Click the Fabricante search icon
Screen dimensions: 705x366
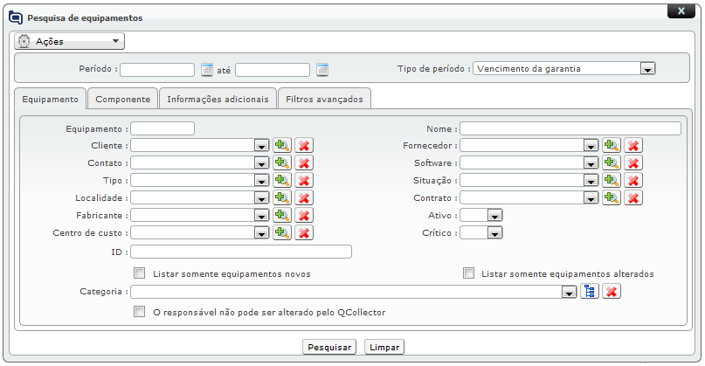coord(281,215)
